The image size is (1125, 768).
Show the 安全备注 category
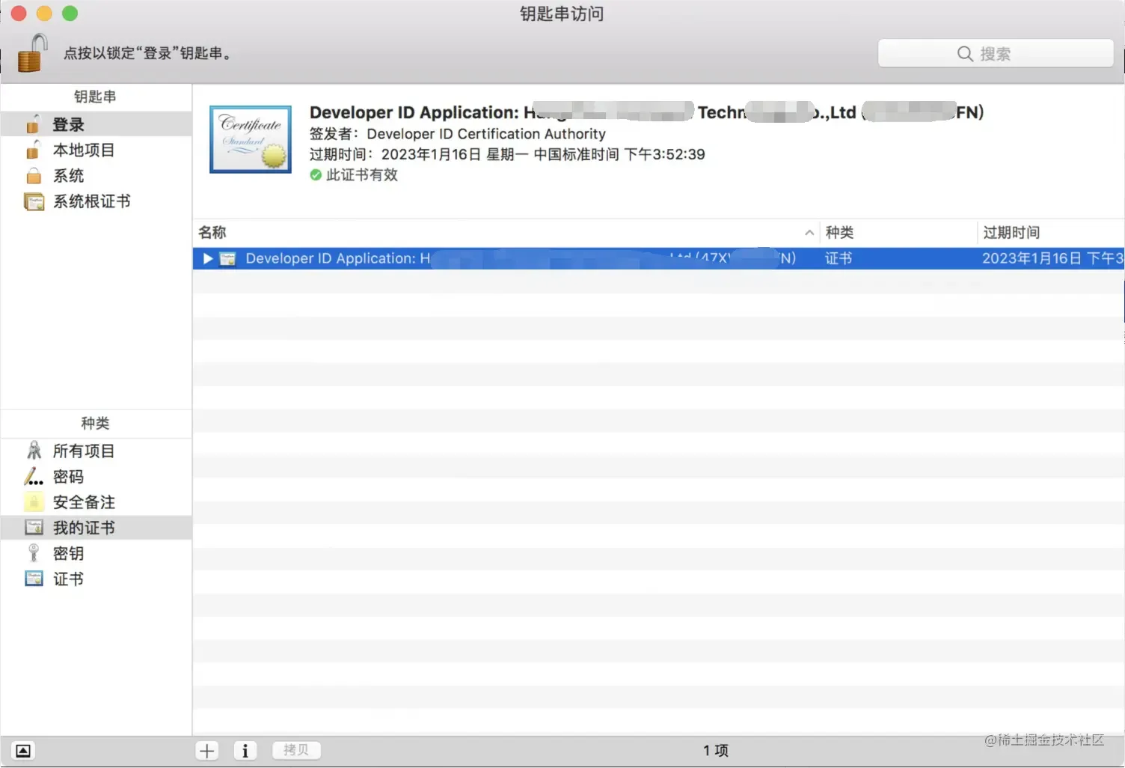click(x=96, y=502)
